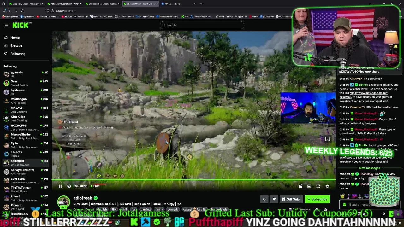Switch to the Facebook browser tab
Viewport: 404px width, 227px height.
[x=179, y=4]
